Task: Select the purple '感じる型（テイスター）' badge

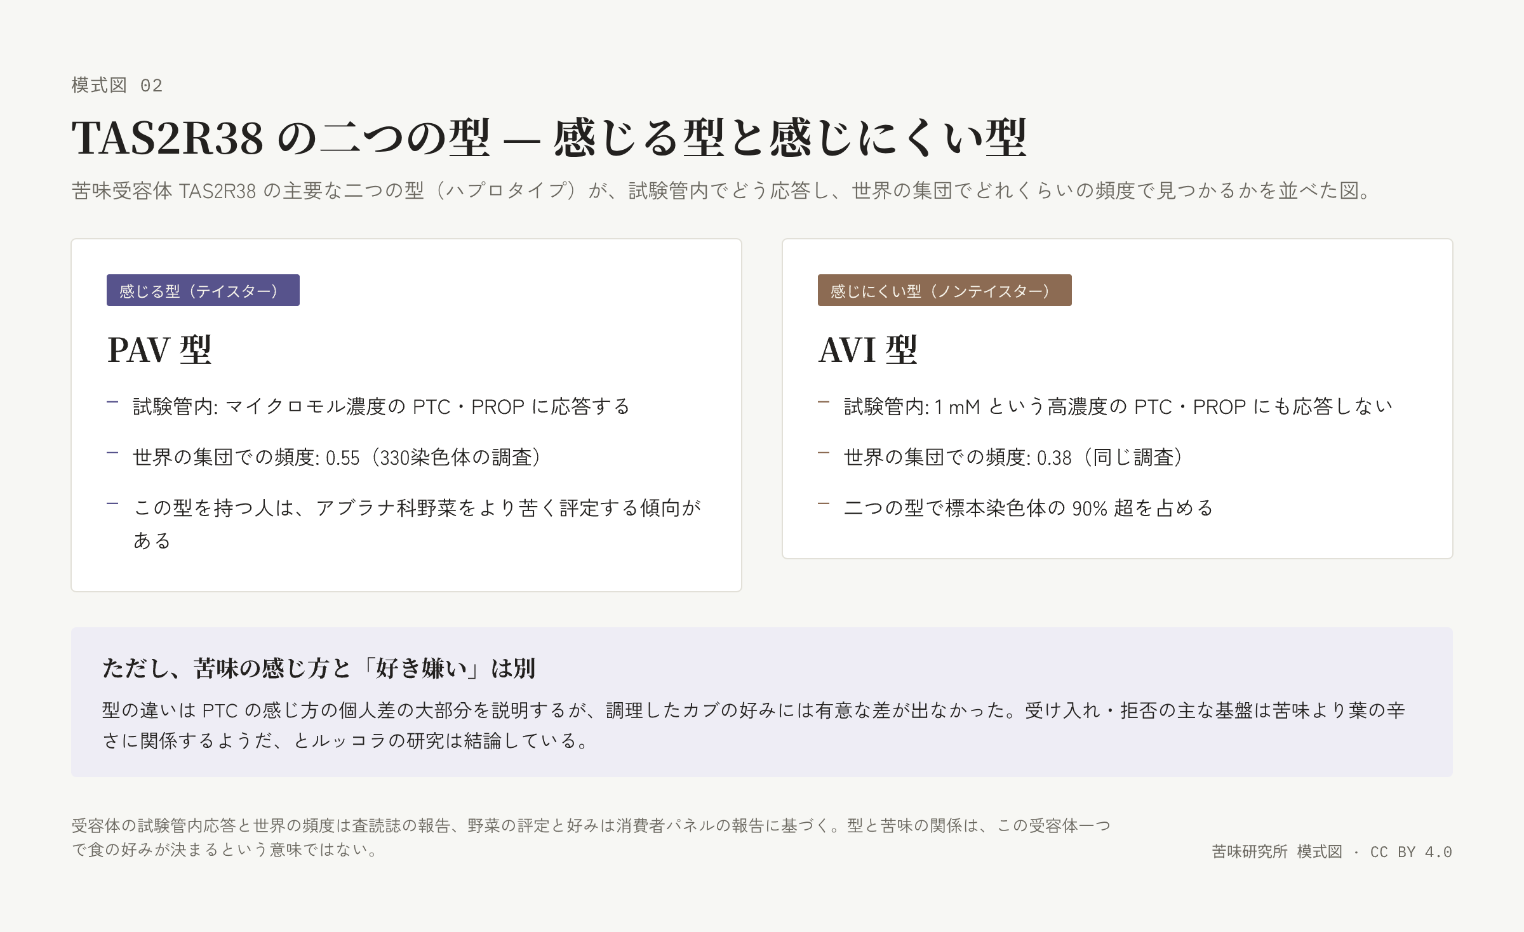Action: pyautogui.click(x=203, y=290)
